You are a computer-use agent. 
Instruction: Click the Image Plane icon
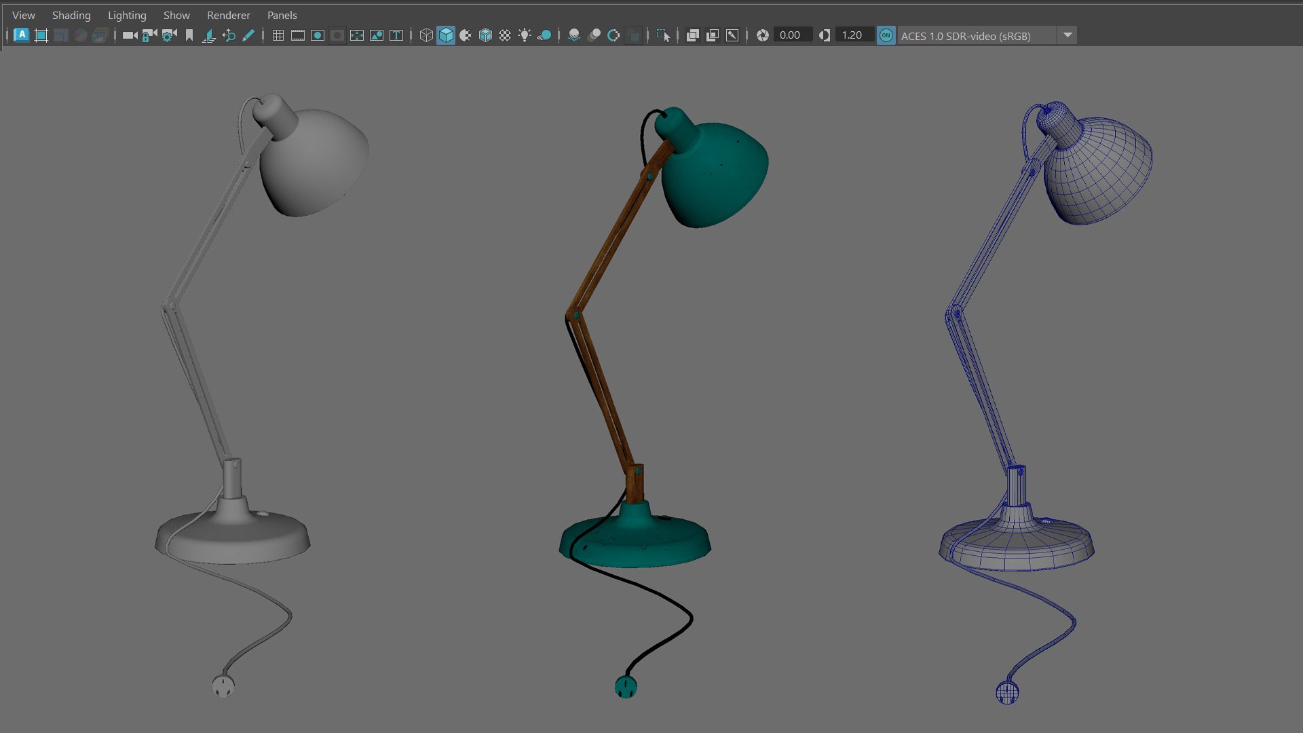[x=209, y=35]
